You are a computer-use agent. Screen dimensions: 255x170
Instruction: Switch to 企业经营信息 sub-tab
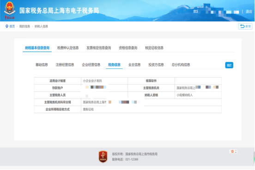(91, 65)
